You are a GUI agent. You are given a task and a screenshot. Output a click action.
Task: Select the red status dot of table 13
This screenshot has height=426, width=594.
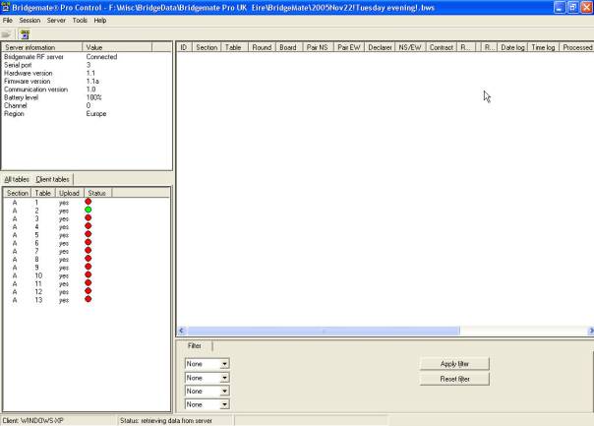click(x=89, y=300)
